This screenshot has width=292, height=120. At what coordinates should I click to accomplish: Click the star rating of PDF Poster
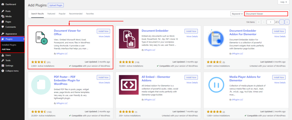39,112
